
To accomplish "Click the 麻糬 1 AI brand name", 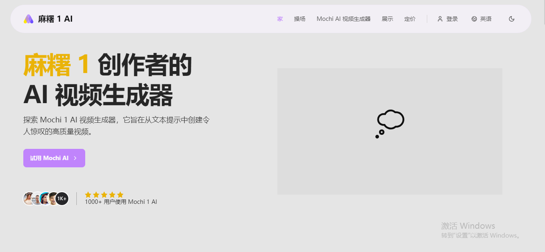I will point(55,19).
